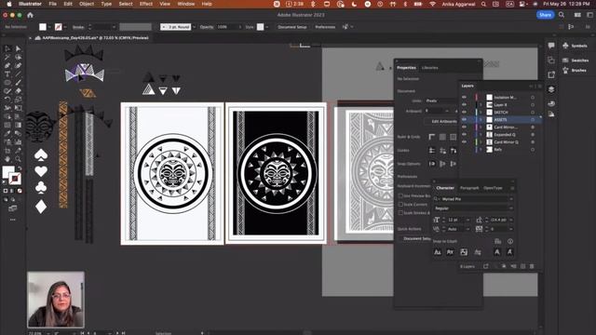
Task: Select the Direct Selection tool
Action: coord(18,48)
